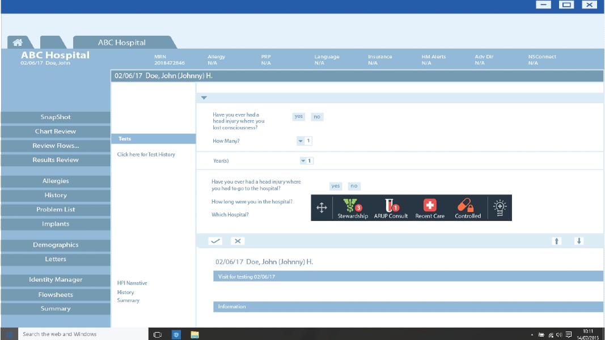Click the lightbulb icon in floating toolbar
The height and width of the screenshot is (340, 605).
(x=500, y=207)
